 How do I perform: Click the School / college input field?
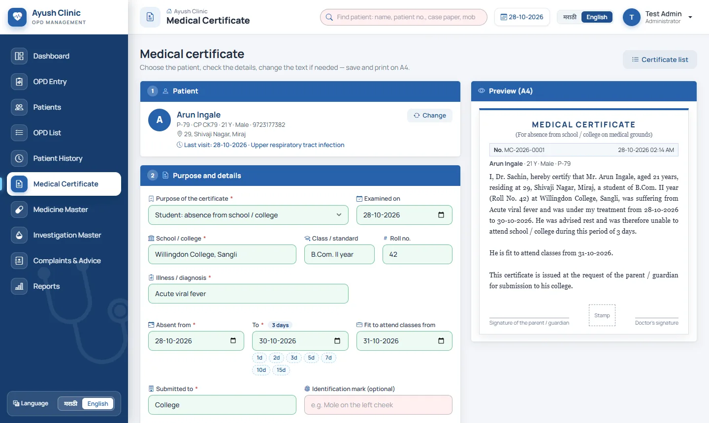click(222, 254)
